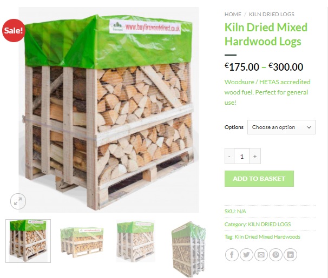328x278 pixels.
Task: Open Kiln Dried Mixed Hardwoods tag link
Action: click(x=267, y=237)
